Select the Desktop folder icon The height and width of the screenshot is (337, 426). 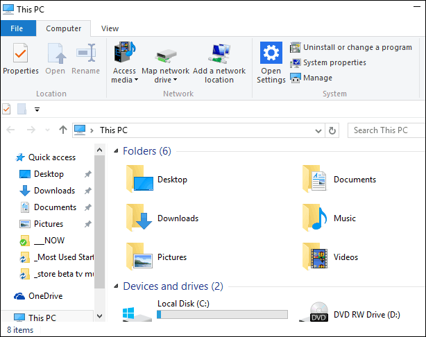click(x=139, y=179)
